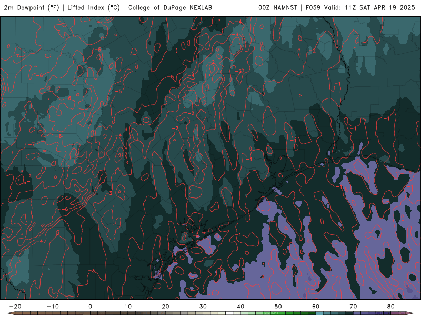Click the '50' colorbar tick label
The width and height of the screenshot is (421, 316).
click(278, 307)
